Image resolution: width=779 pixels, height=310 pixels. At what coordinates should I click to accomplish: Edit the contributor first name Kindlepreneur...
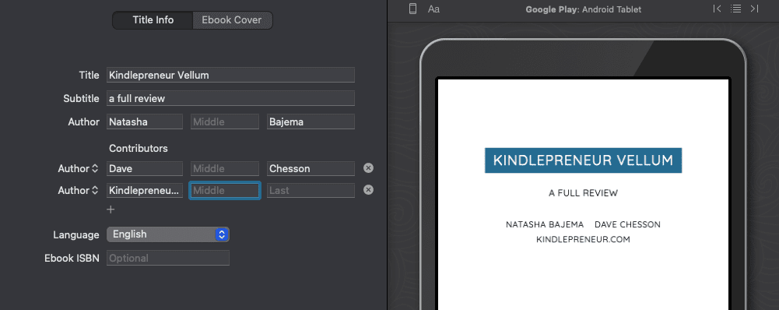coord(145,191)
